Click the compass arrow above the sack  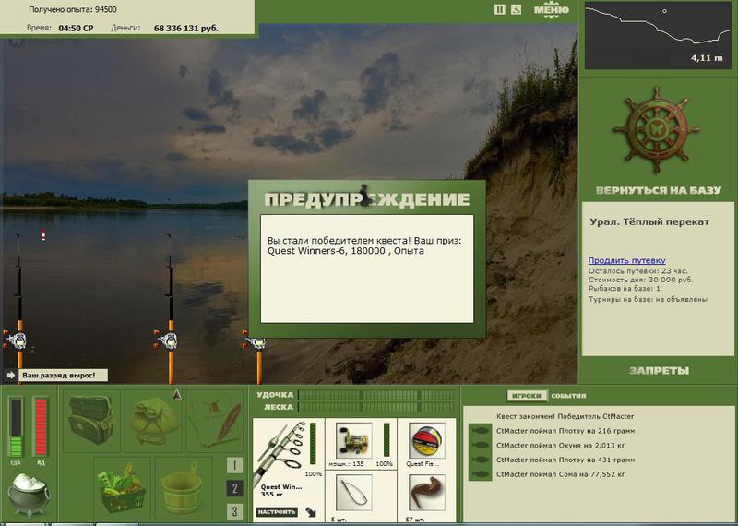click(x=177, y=395)
